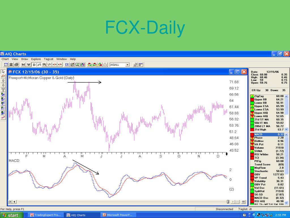The width and height of the screenshot is (290, 218).
Task: Click the help question icon in taskbar tray
Action: tap(244, 215)
